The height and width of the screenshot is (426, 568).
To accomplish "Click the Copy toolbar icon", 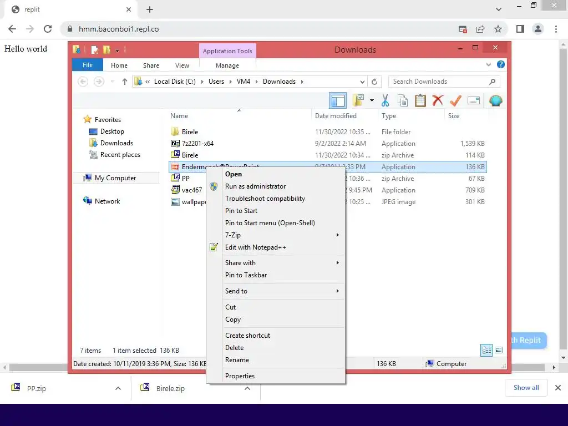I will (x=403, y=100).
